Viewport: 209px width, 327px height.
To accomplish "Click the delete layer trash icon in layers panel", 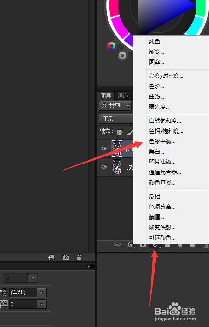I will (193, 245).
